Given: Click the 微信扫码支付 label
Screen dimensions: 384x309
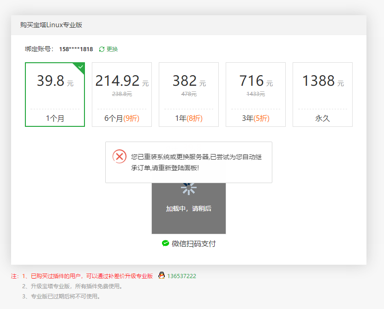Looking at the screenshot, I should pyautogui.click(x=193, y=244).
